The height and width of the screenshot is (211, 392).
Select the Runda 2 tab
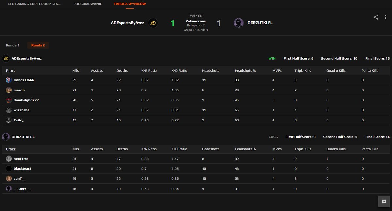coord(38,45)
